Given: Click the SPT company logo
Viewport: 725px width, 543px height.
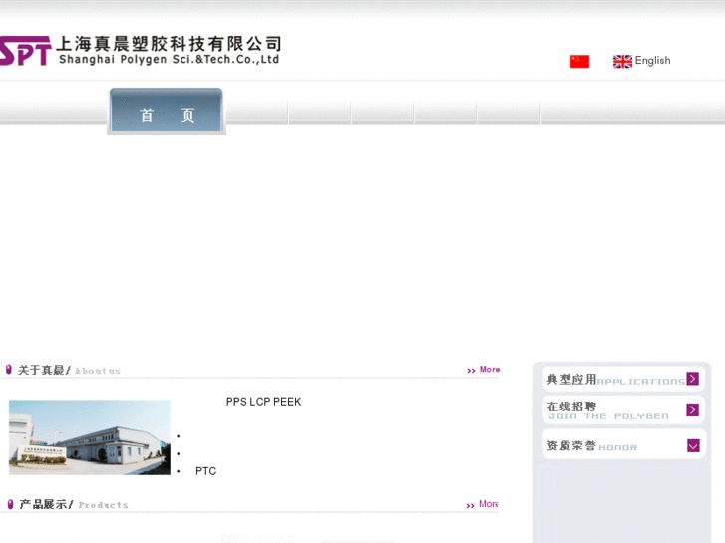Looking at the screenshot, I should pyautogui.click(x=26, y=51).
